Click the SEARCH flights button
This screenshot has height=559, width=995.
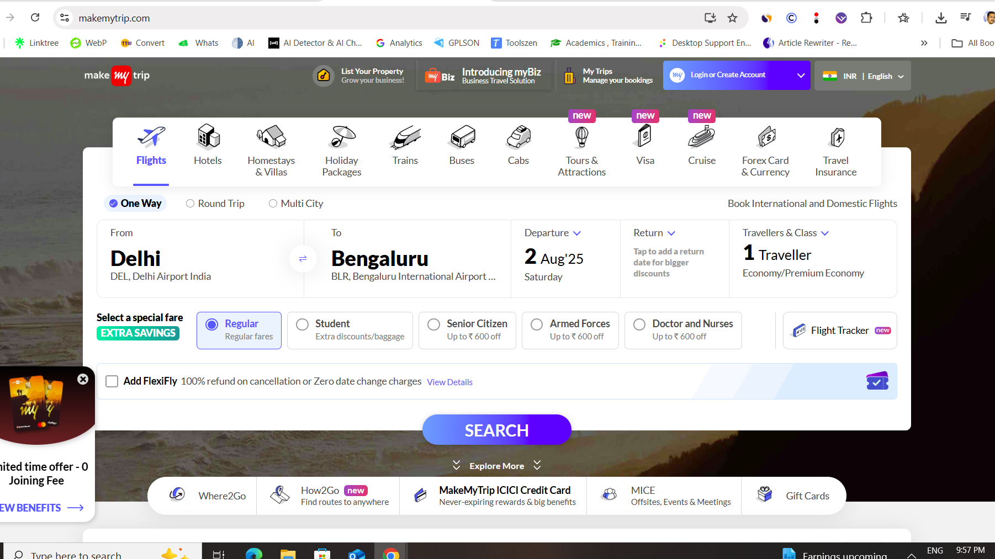(x=496, y=430)
